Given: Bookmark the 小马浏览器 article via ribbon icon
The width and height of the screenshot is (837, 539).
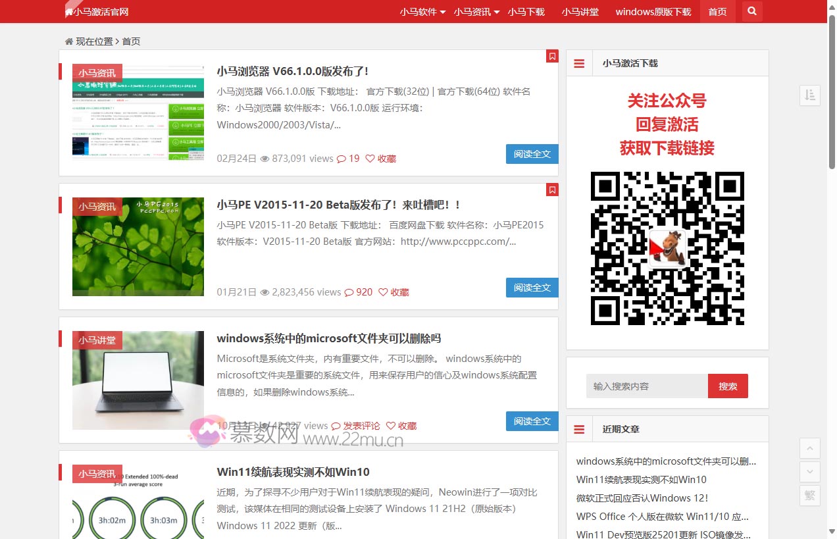Looking at the screenshot, I should pyautogui.click(x=552, y=57).
